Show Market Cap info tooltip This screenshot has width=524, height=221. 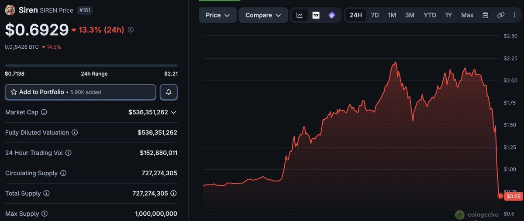pos(44,112)
